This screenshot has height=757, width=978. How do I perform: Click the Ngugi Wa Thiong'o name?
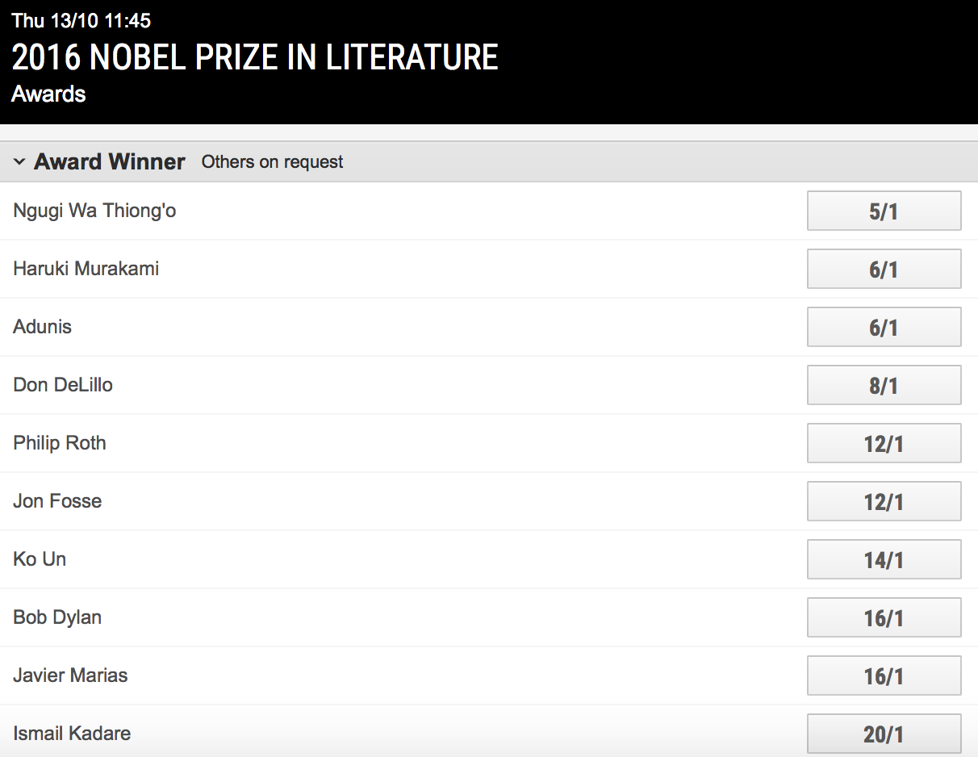(94, 211)
